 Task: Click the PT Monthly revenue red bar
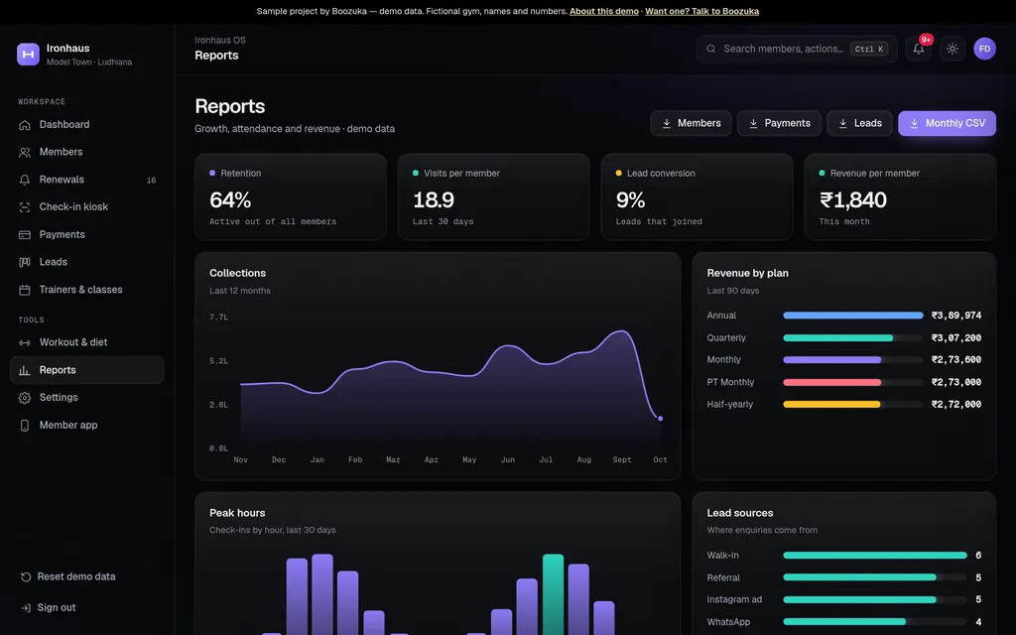click(x=832, y=382)
